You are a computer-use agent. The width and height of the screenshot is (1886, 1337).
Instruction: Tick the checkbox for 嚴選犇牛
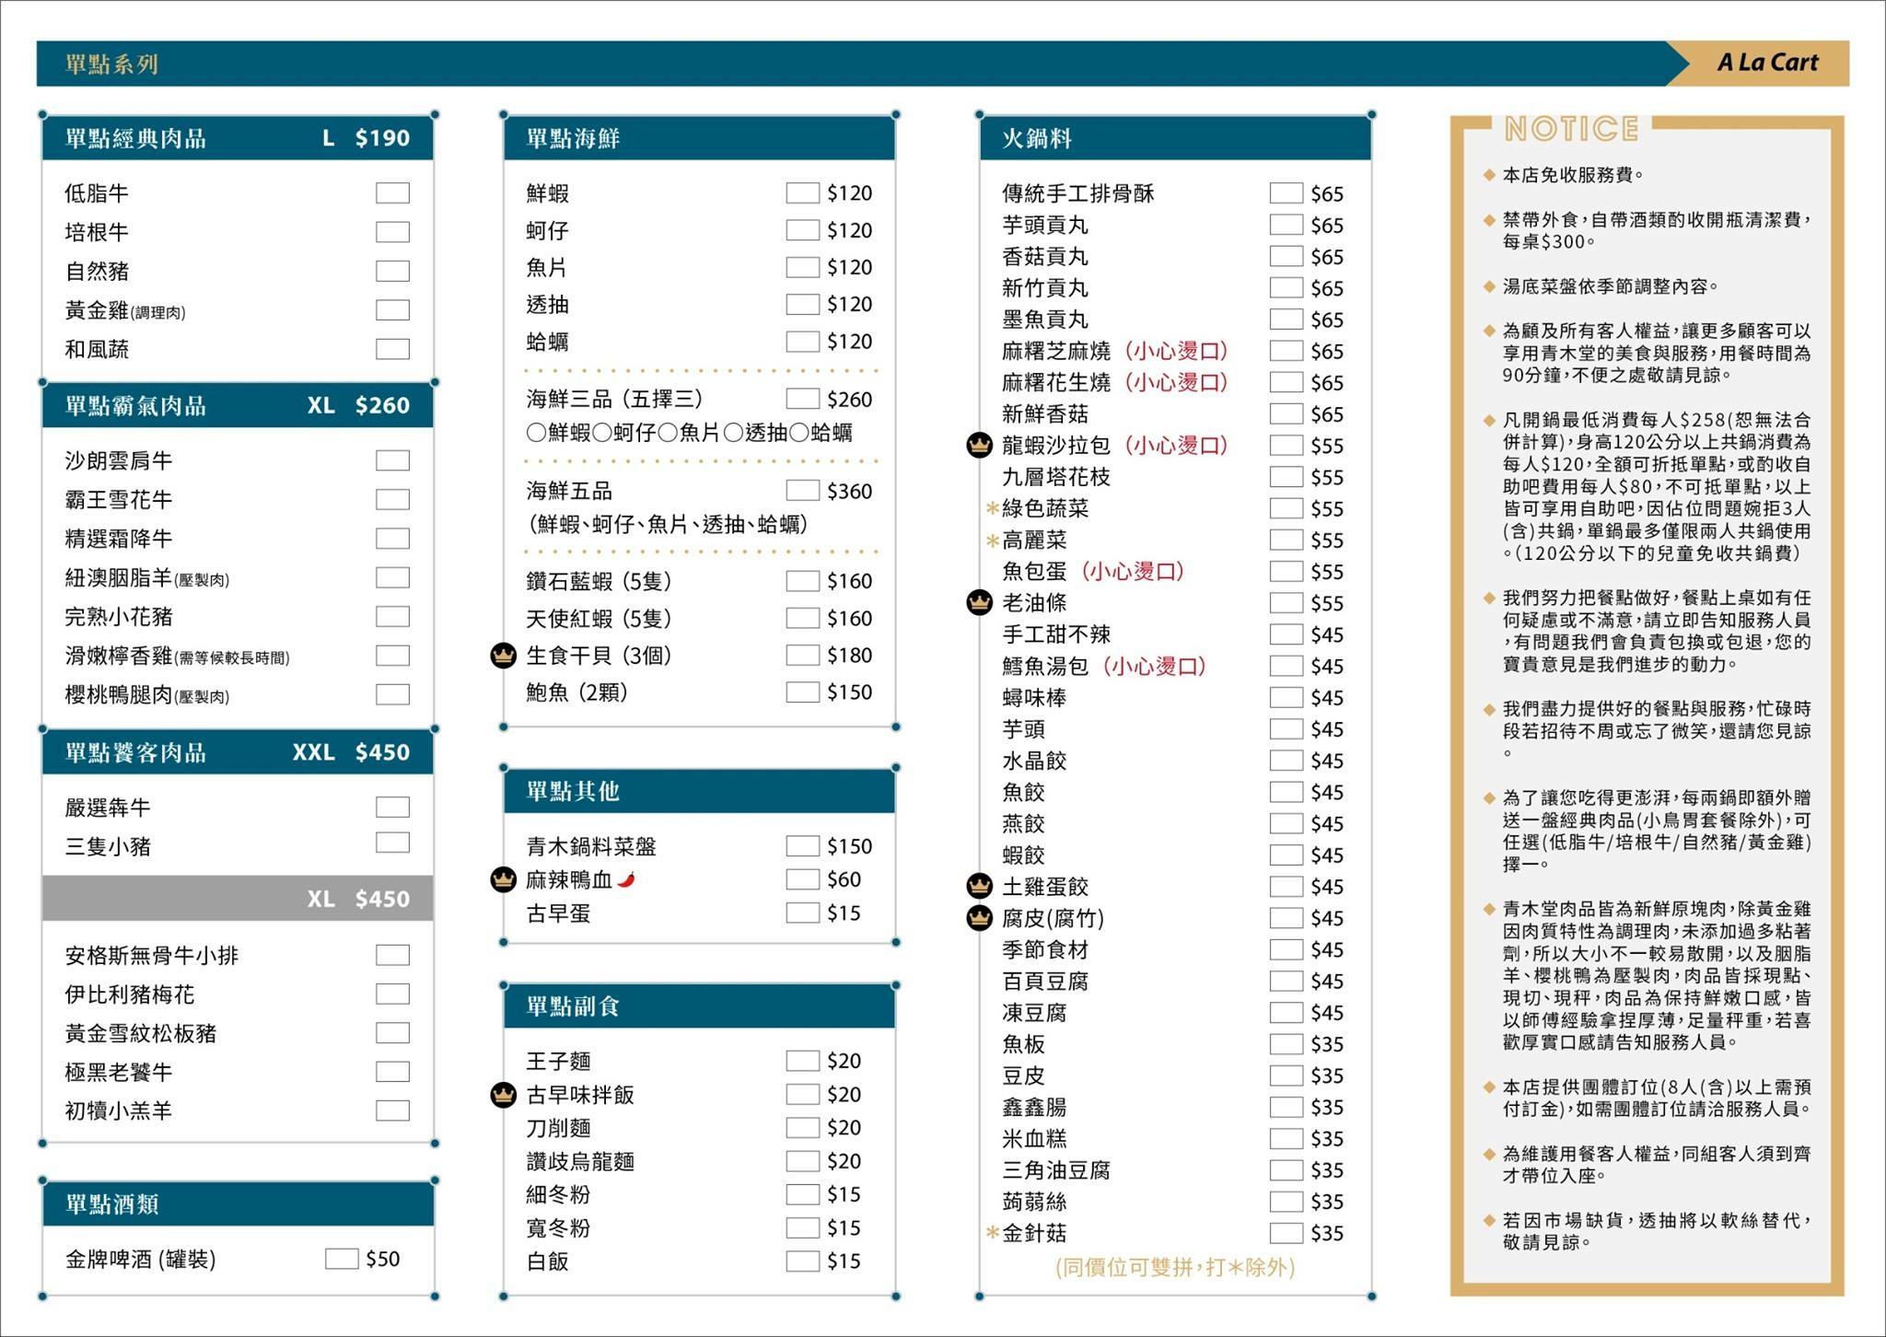coord(392,808)
